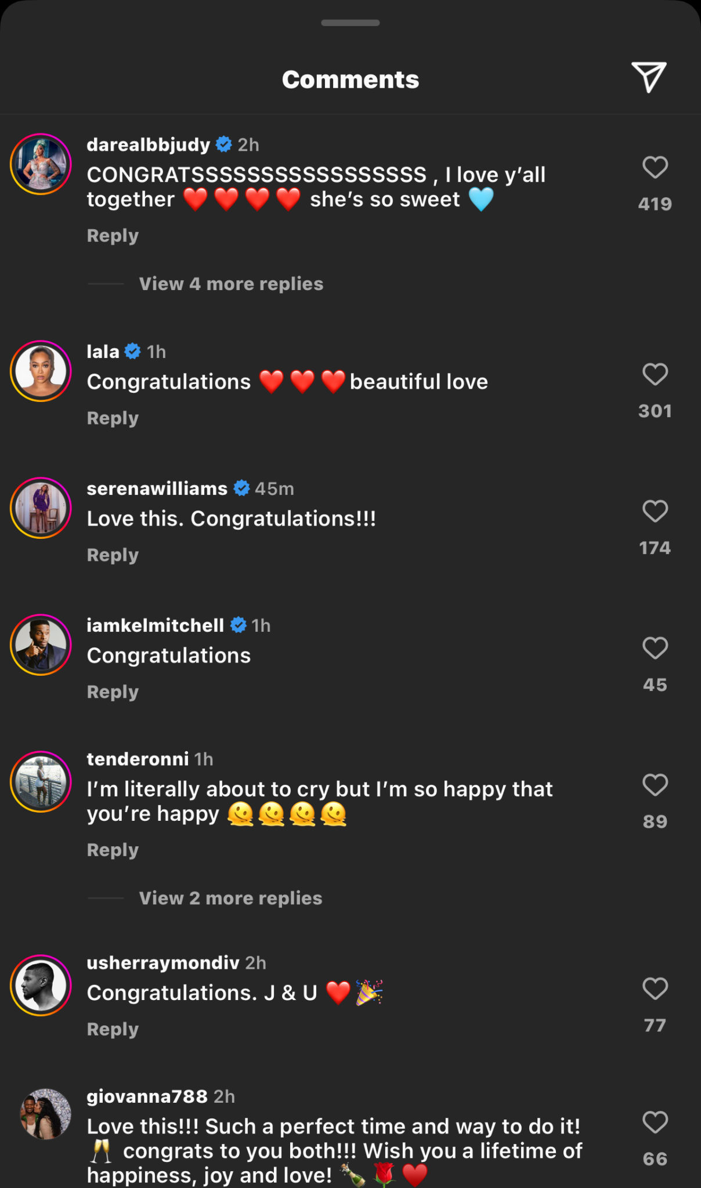Grab the drag handle at the top of the sheet
701x1188 pixels.
coord(350,23)
